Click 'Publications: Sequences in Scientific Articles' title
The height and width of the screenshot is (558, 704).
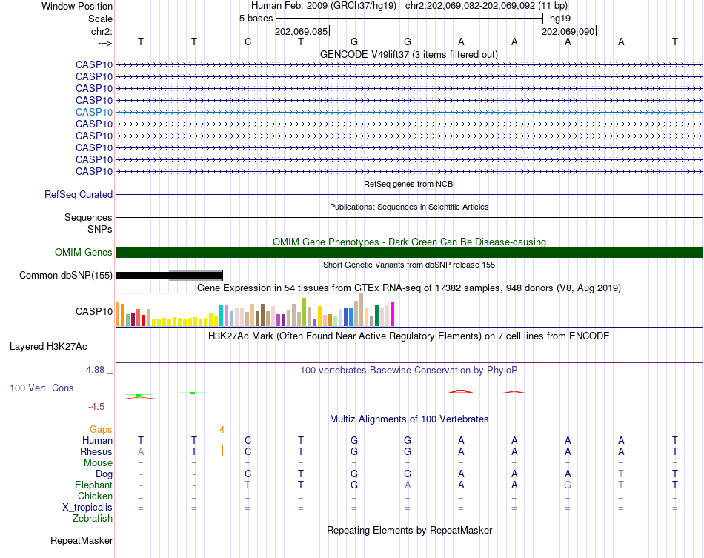(x=409, y=207)
